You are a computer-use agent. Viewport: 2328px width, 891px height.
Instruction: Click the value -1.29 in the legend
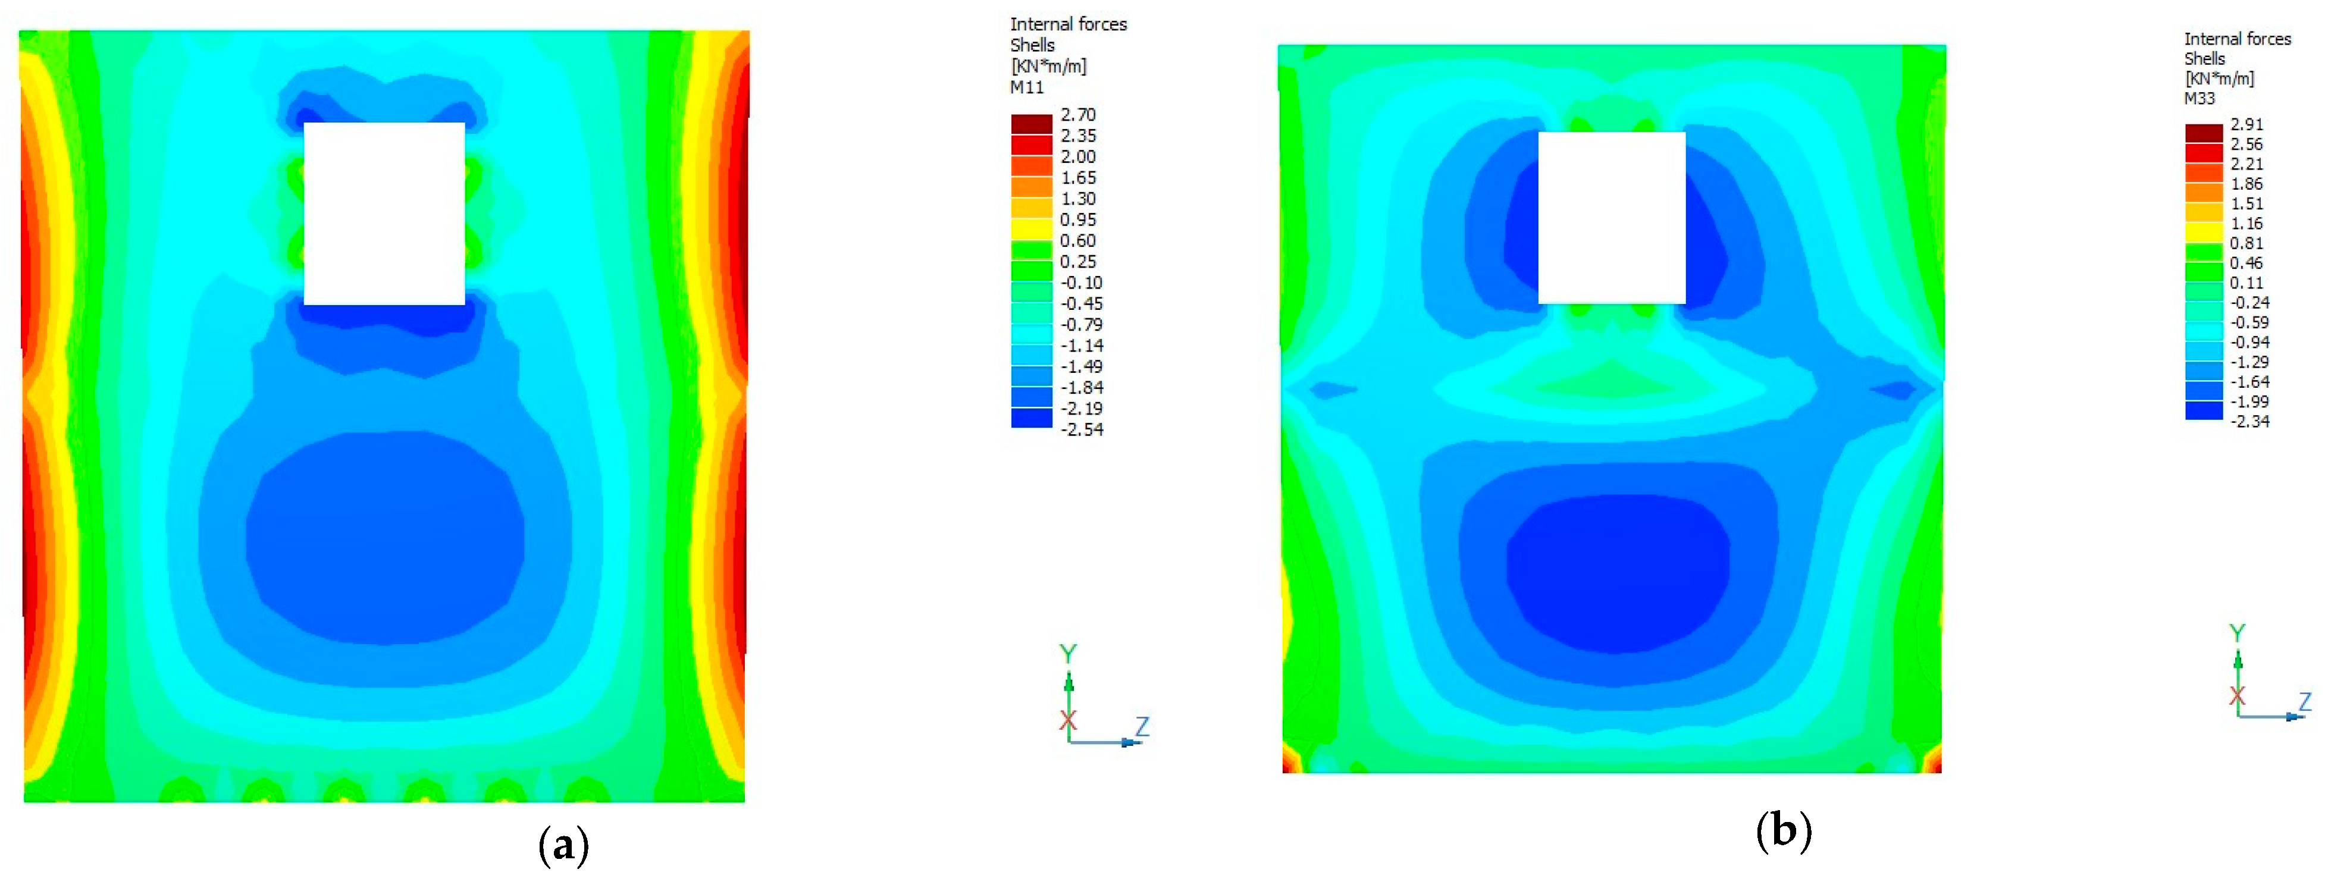coord(2249,362)
